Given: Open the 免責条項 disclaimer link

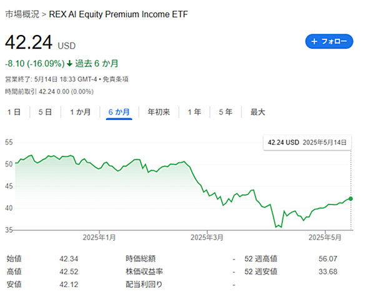Looking at the screenshot, I should pos(116,79).
